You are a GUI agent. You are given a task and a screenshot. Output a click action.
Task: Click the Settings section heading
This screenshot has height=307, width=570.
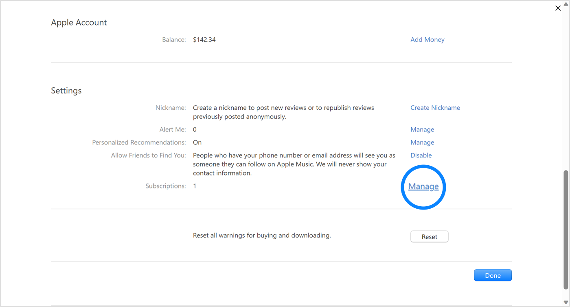click(66, 91)
